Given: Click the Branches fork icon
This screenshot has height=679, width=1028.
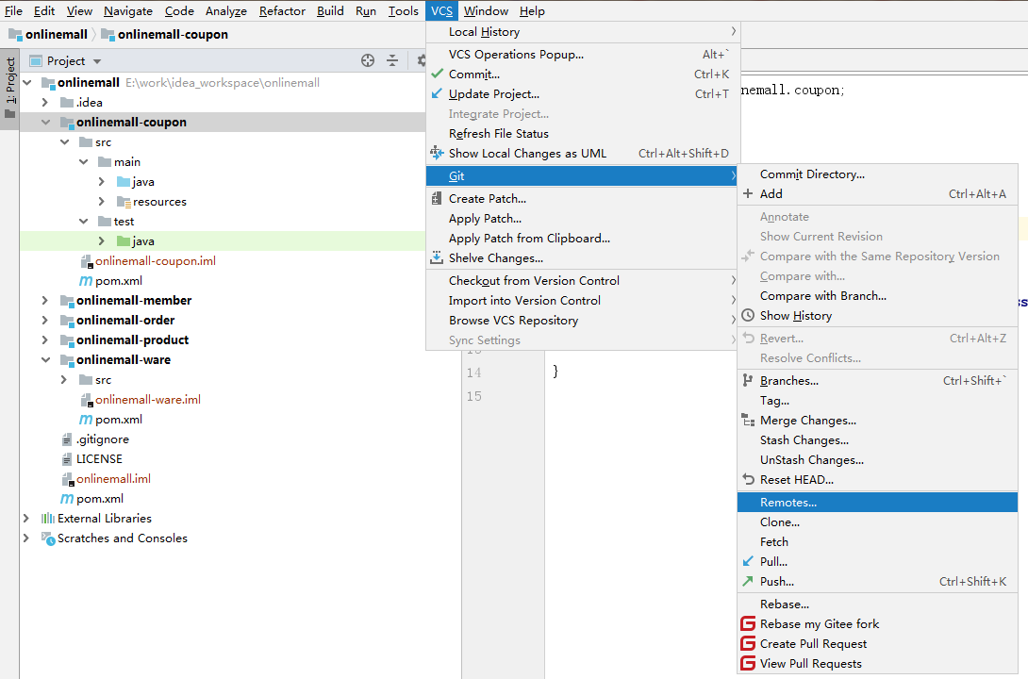Looking at the screenshot, I should (748, 381).
